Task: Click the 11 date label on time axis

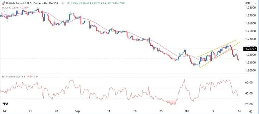Action: [108, 111]
